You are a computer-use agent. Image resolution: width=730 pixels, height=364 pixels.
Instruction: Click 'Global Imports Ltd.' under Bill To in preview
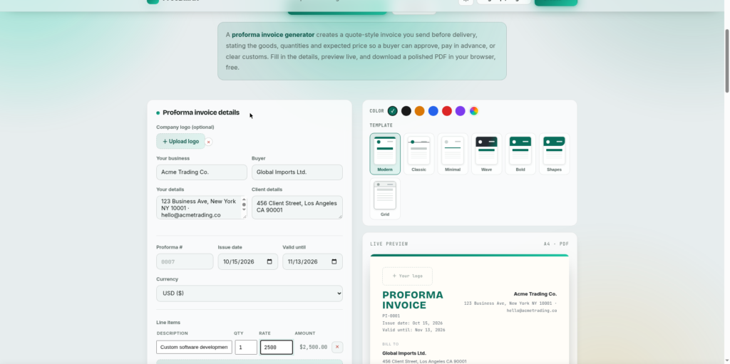(404, 353)
